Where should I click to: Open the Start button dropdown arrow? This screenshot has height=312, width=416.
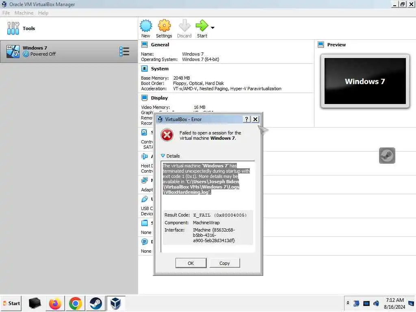point(213,28)
